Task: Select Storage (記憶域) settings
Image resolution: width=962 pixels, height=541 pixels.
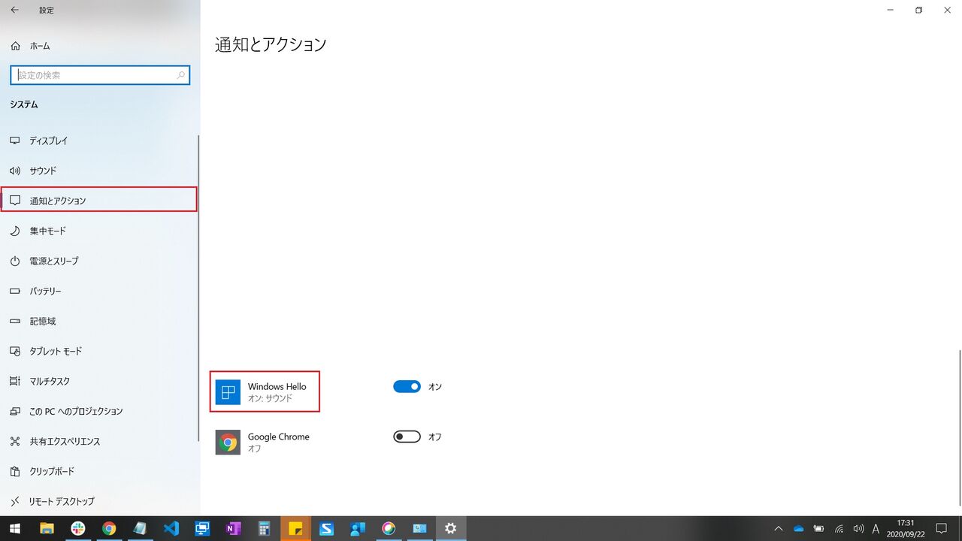Action: 41,321
